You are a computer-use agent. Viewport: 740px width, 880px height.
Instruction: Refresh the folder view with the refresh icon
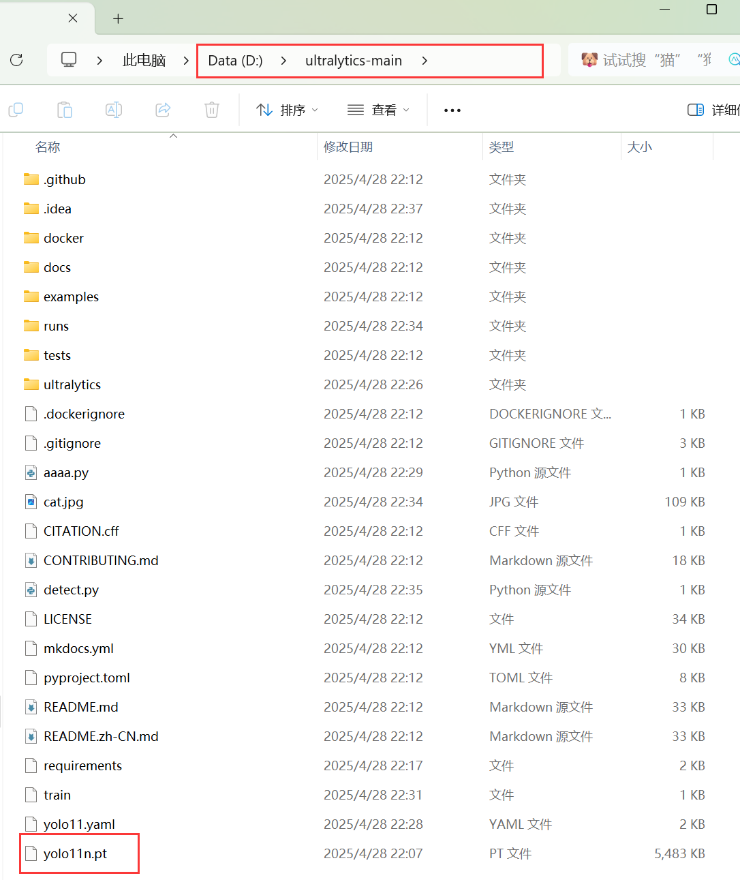pos(16,60)
